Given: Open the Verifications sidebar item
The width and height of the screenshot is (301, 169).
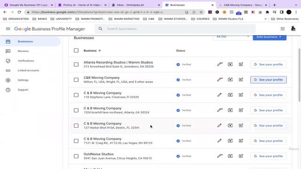Looking at the screenshot, I should [x=26, y=61].
